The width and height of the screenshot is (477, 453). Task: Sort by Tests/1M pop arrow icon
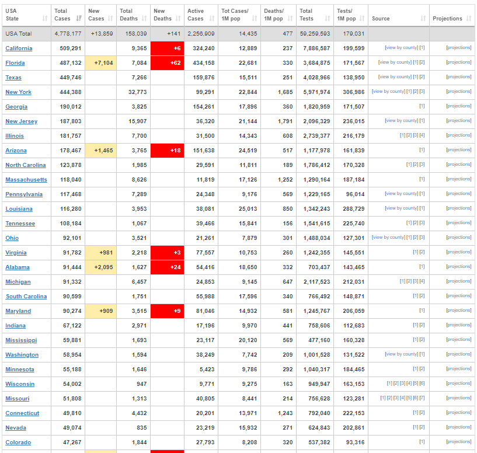[362, 19]
